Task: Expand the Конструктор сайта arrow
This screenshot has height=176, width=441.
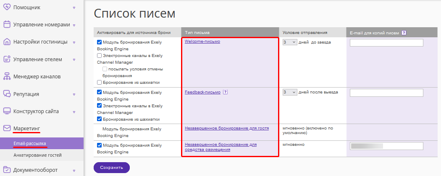Action: 74,112
